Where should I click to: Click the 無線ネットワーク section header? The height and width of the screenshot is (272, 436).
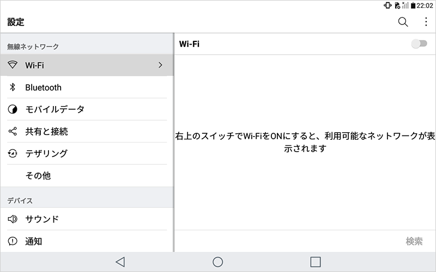click(33, 46)
